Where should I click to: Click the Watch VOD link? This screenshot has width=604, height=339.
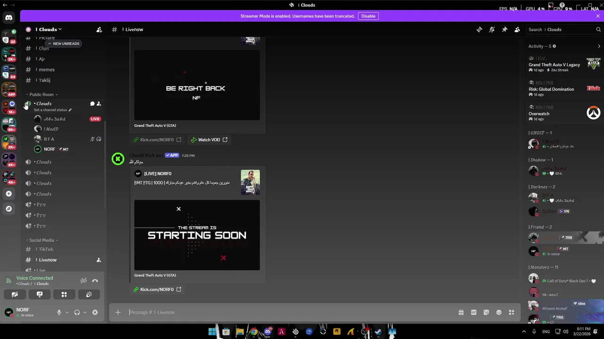point(209,140)
